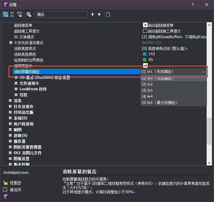Open the gear options icon in toolbar
Image resolution: width=214 pixels, height=202 pixels.
point(29,14)
